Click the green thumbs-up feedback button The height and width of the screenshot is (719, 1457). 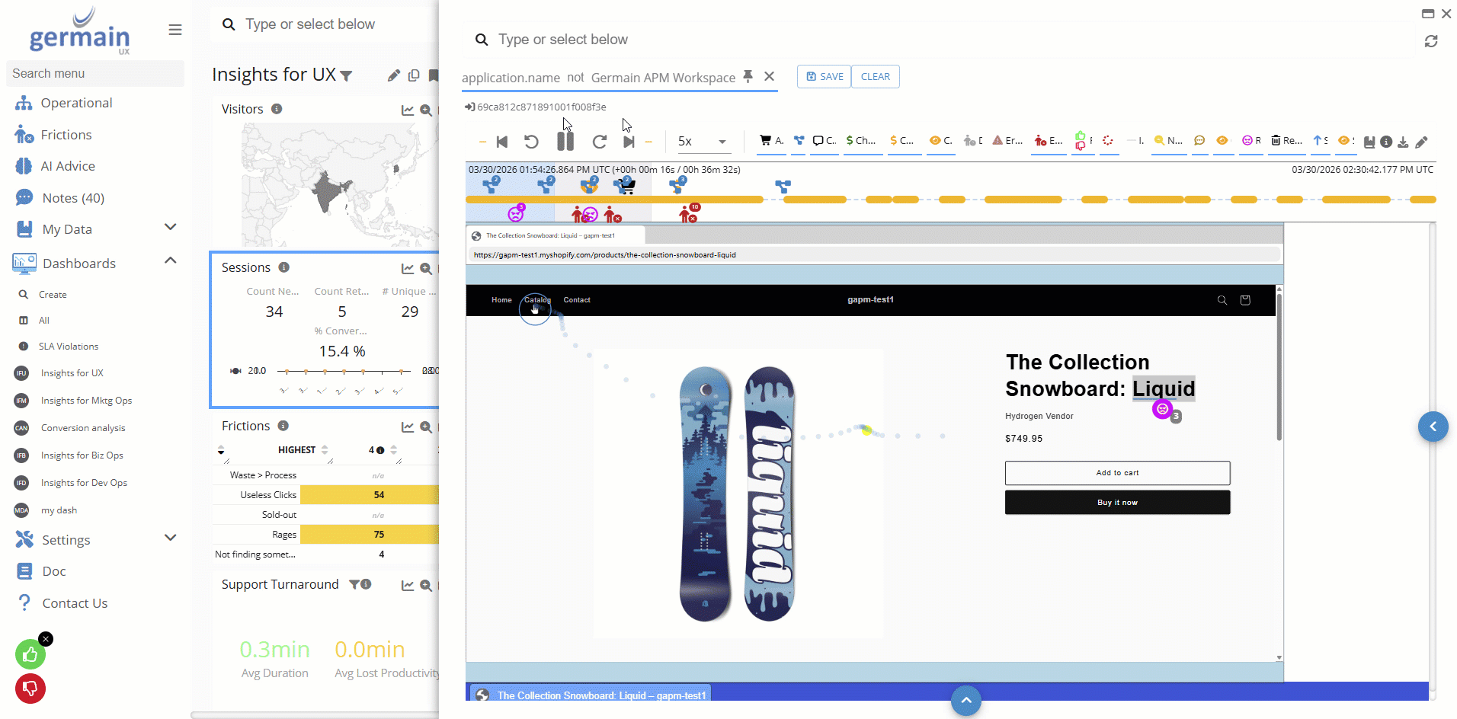point(30,654)
